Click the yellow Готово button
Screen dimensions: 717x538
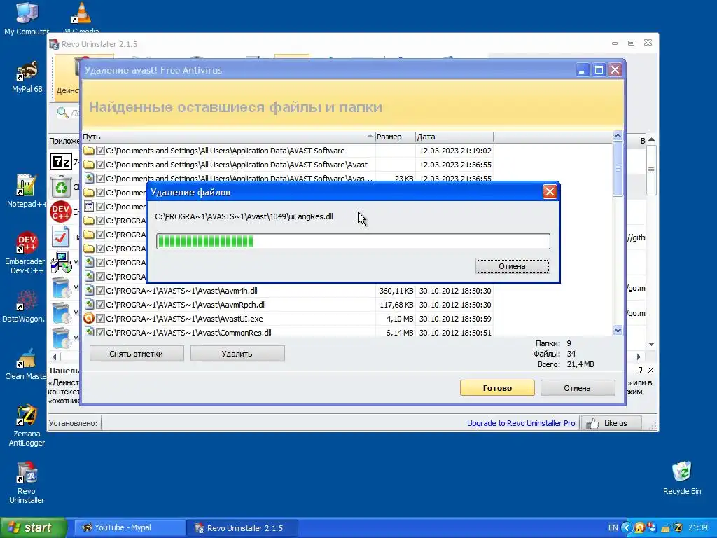coord(497,388)
